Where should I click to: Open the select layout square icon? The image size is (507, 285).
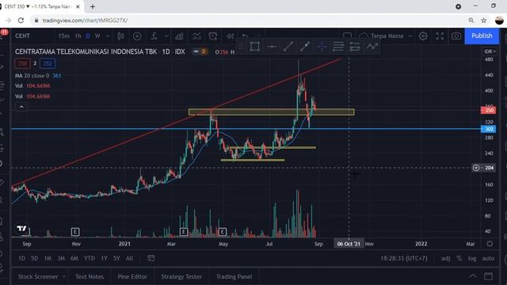point(347,35)
